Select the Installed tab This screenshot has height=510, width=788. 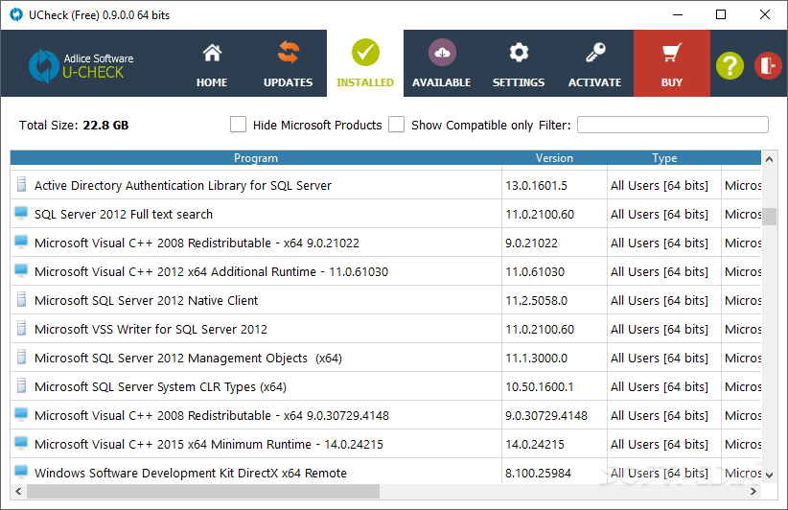coord(365,63)
